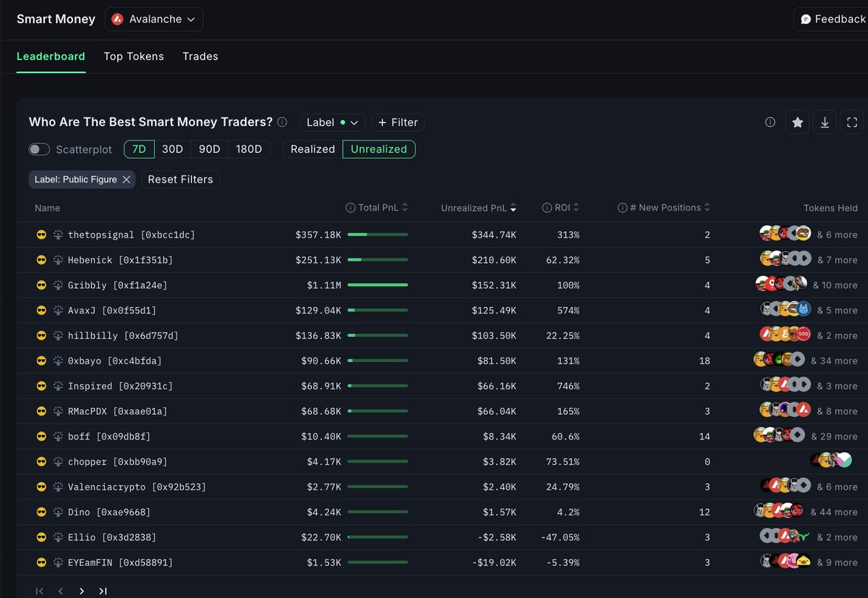The height and width of the screenshot is (598, 868).
Task: Click the public figure icon for AvaxJ
Action: coord(58,311)
